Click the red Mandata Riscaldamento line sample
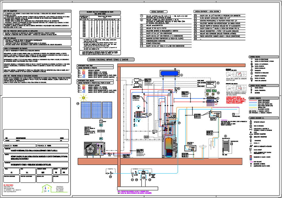Image resolution: width=282 pixels, height=198 pixels. [253, 100]
